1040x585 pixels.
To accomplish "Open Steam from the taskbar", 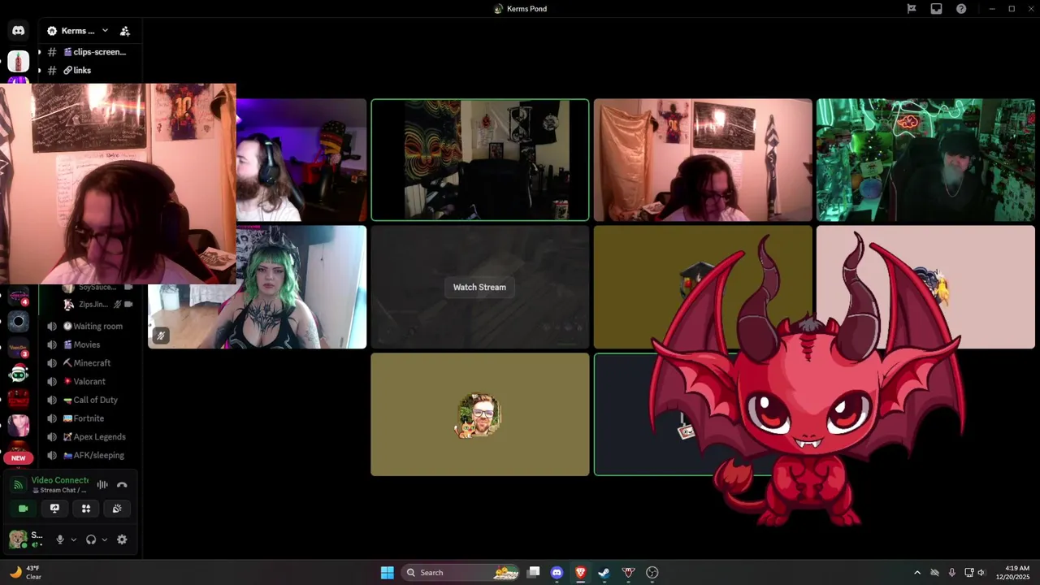I will (x=604, y=573).
